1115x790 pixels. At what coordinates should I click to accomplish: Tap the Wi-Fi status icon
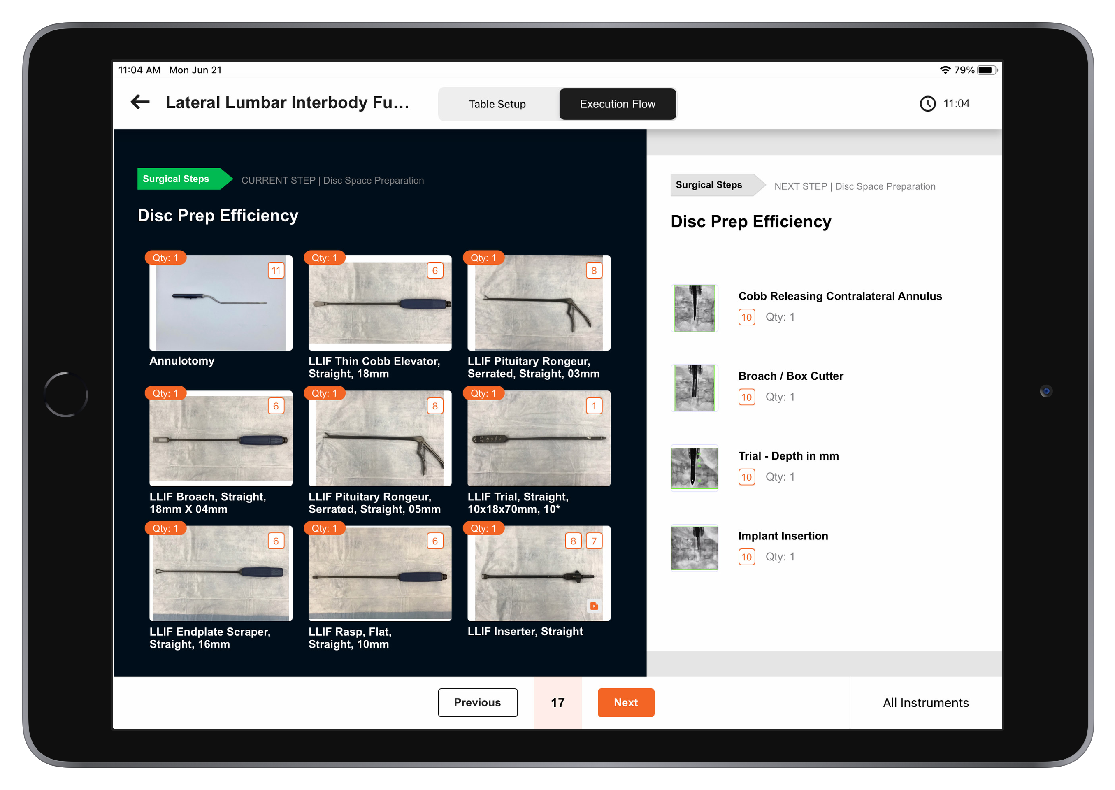945,70
